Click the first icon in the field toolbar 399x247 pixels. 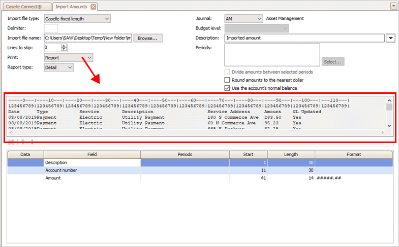[x=10, y=142]
